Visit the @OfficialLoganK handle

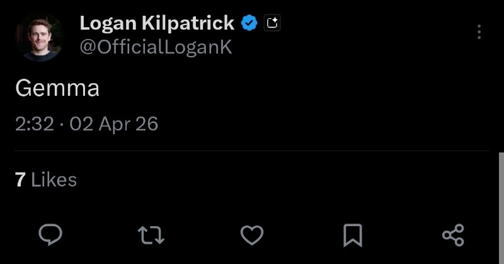(156, 48)
